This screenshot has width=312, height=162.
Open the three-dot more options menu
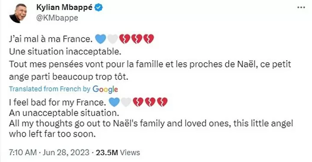[x=301, y=7]
